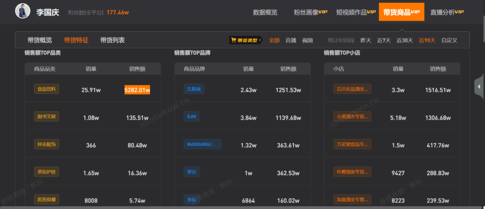This screenshot has width=485, height=209.
Task: Filter sales type by 视频
Action: [308, 40]
